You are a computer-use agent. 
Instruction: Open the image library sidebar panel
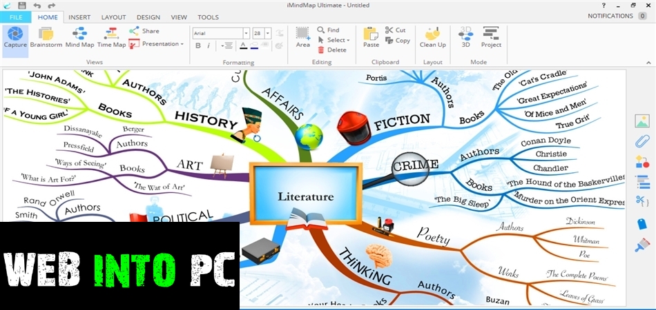641,121
